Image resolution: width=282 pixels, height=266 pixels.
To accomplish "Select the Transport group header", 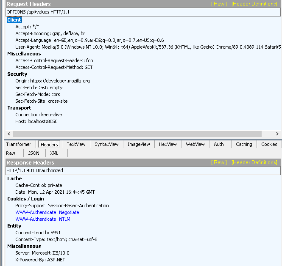I will pos(19,108).
